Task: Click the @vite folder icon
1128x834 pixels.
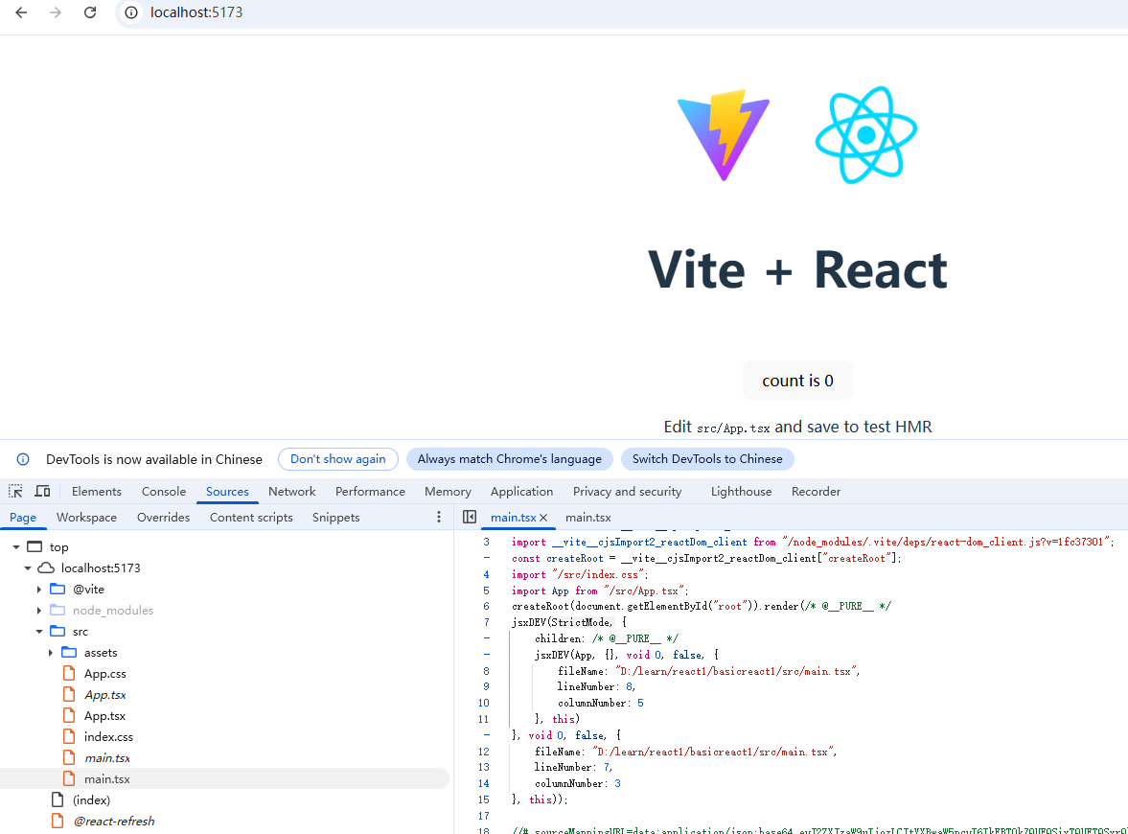Action: (58, 589)
